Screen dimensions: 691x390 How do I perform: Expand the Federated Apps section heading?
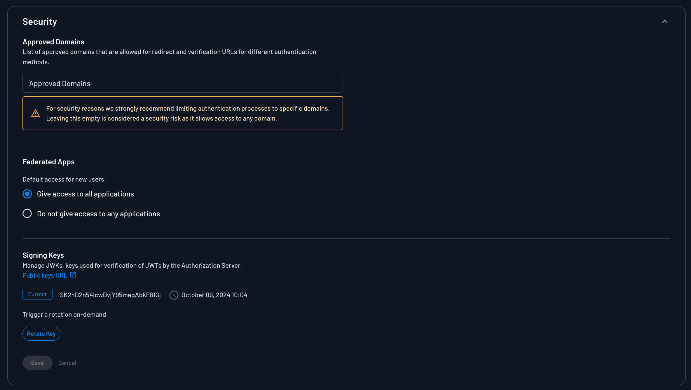pos(48,162)
